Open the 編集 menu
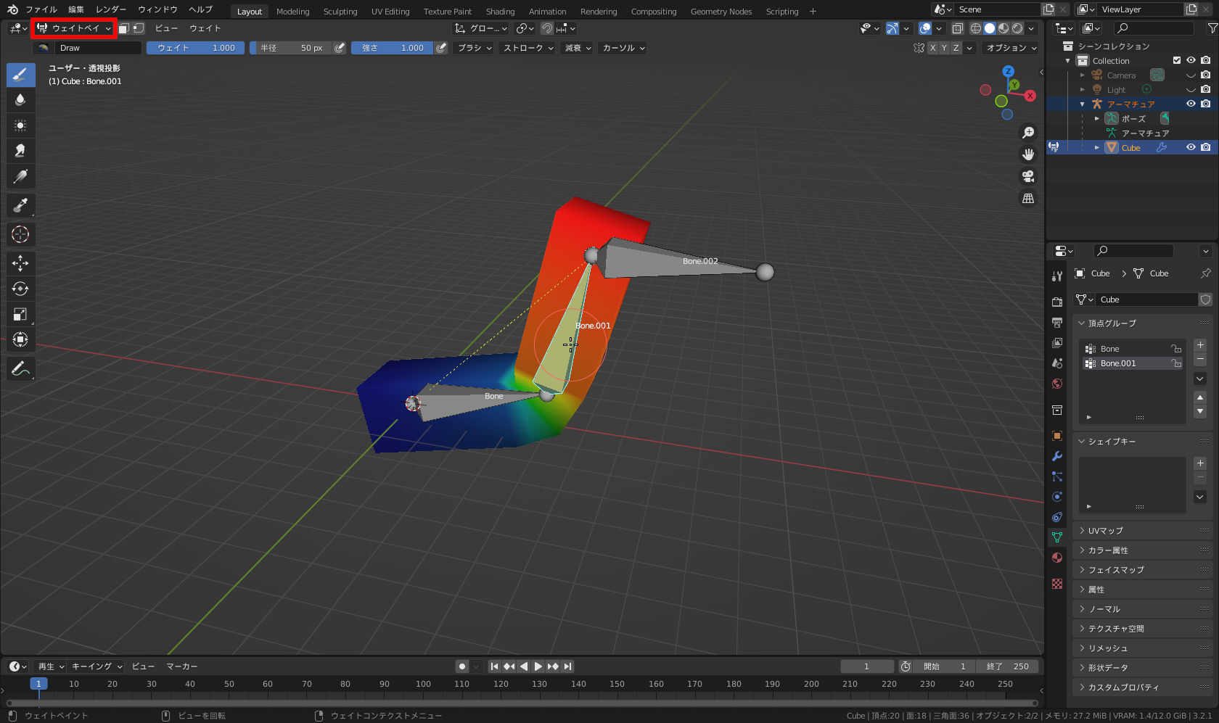1219x723 pixels. pyautogui.click(x=76, y=9)
